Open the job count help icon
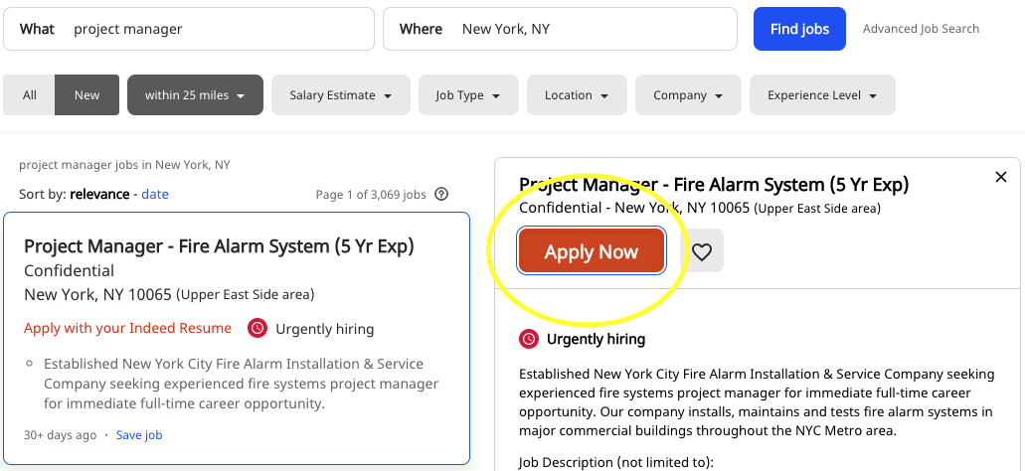Viewport: 1025px width, 471px height. coord(441,194)
